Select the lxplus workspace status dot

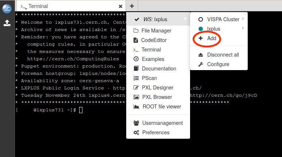point(200,28)
